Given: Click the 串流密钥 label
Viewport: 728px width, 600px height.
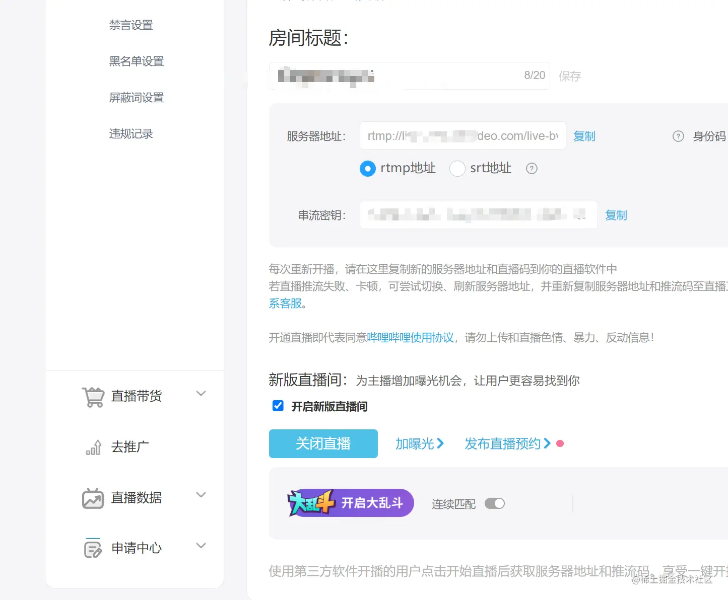Looking at the screenshot, I should coord(322,216).
